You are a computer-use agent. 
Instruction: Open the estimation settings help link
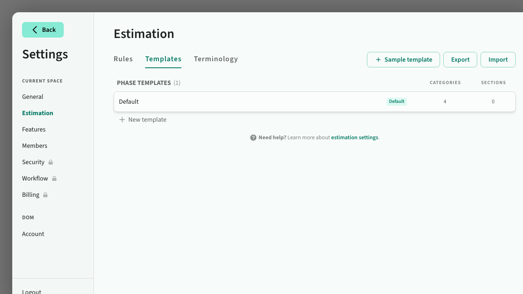point(354,138)
